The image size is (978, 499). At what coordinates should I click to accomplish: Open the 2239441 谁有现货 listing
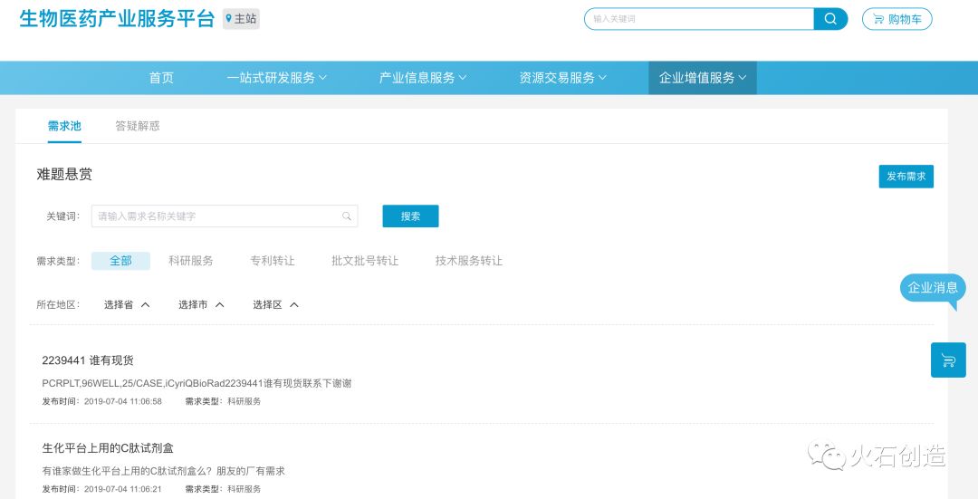pyautogui.click(x=88, y=360)
